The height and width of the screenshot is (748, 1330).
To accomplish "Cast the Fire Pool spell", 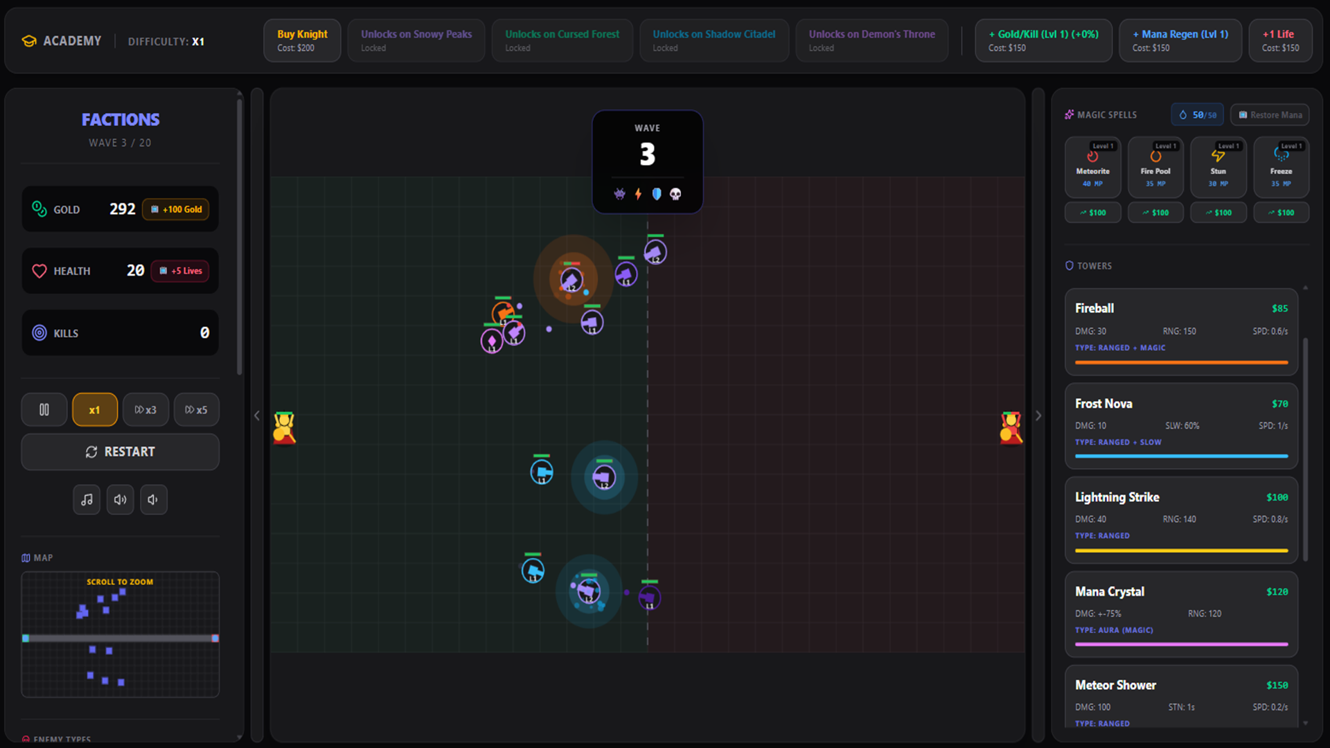I will [1155, 166].
